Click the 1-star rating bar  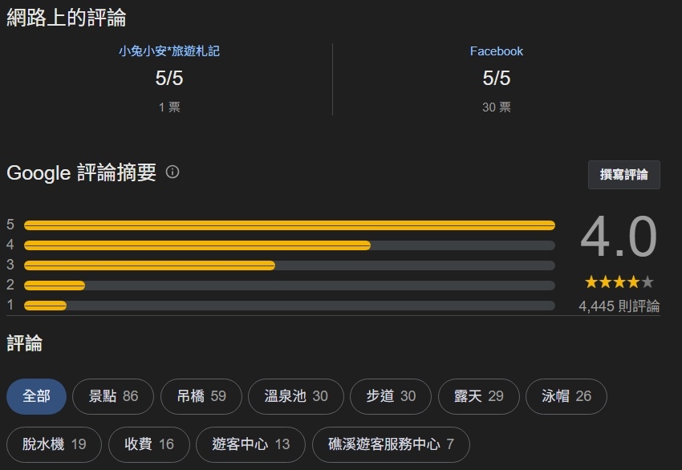(x=289, y=306)
